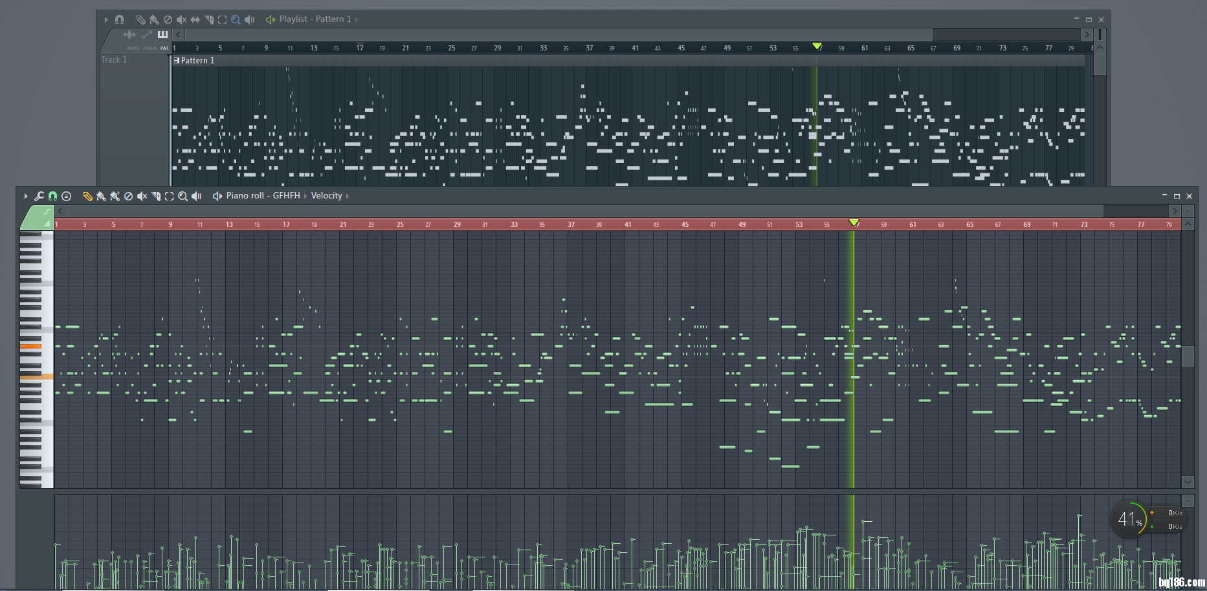The width and height of the screenshot is (1207, 591).
Task: Select Playlist mute tool
Action: coord(181,19)
